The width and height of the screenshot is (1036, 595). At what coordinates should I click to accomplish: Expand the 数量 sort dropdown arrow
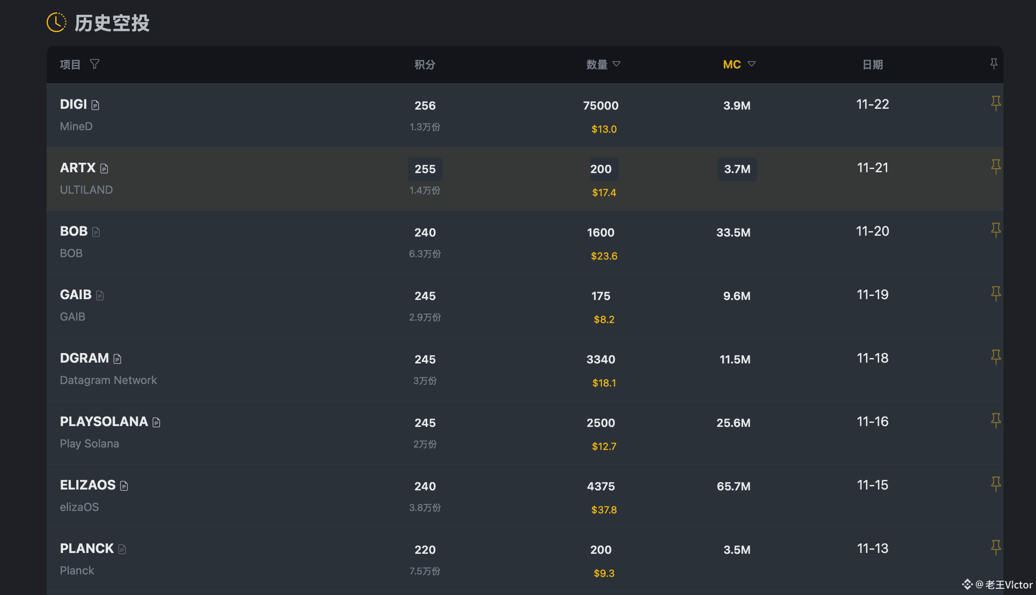coord(617,64)
